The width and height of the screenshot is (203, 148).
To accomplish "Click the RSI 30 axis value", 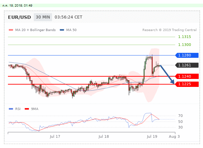I will pos(180,127).
